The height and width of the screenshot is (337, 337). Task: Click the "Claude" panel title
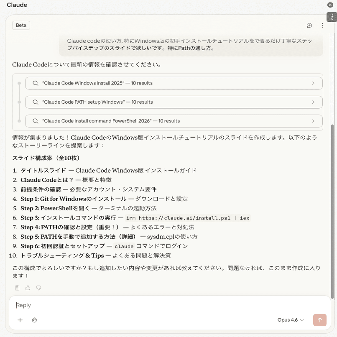[17, 5]
